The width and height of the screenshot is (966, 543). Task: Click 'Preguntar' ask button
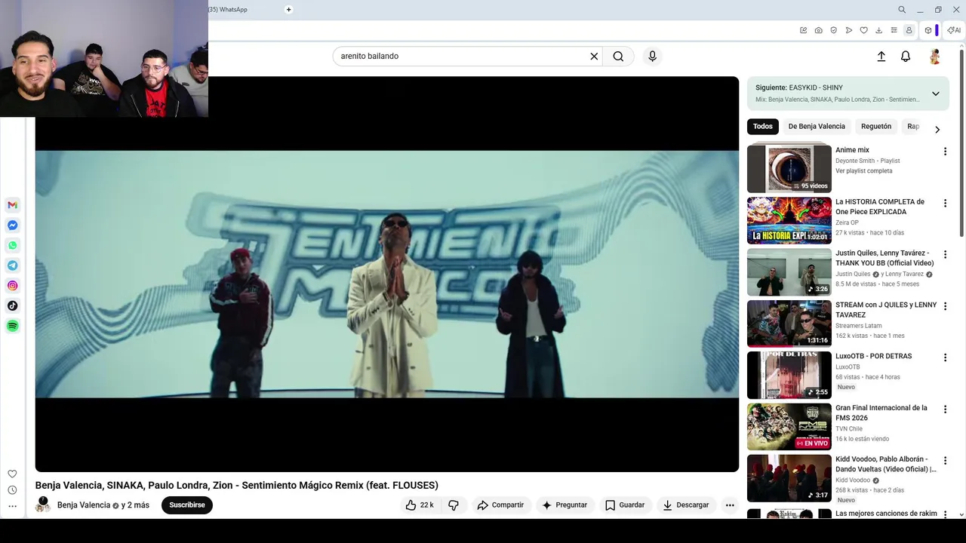pyautogui.click(x=565, y=505)
